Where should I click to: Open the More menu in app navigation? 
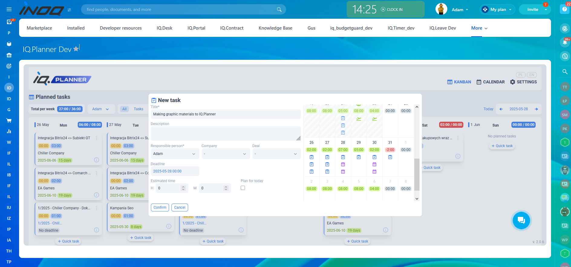pos(479,28)
